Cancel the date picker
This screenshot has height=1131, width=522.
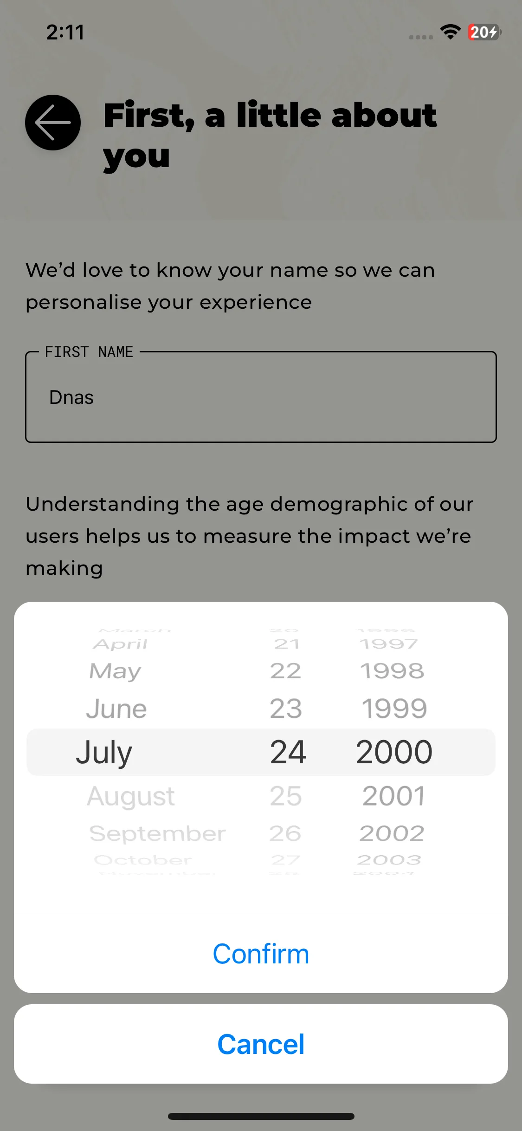click(261, 1044)
